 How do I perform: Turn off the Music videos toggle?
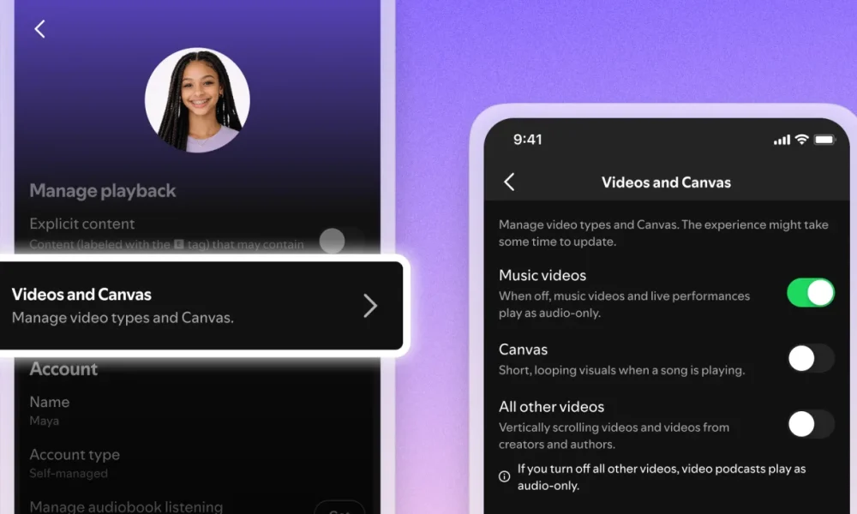point(810,293)
